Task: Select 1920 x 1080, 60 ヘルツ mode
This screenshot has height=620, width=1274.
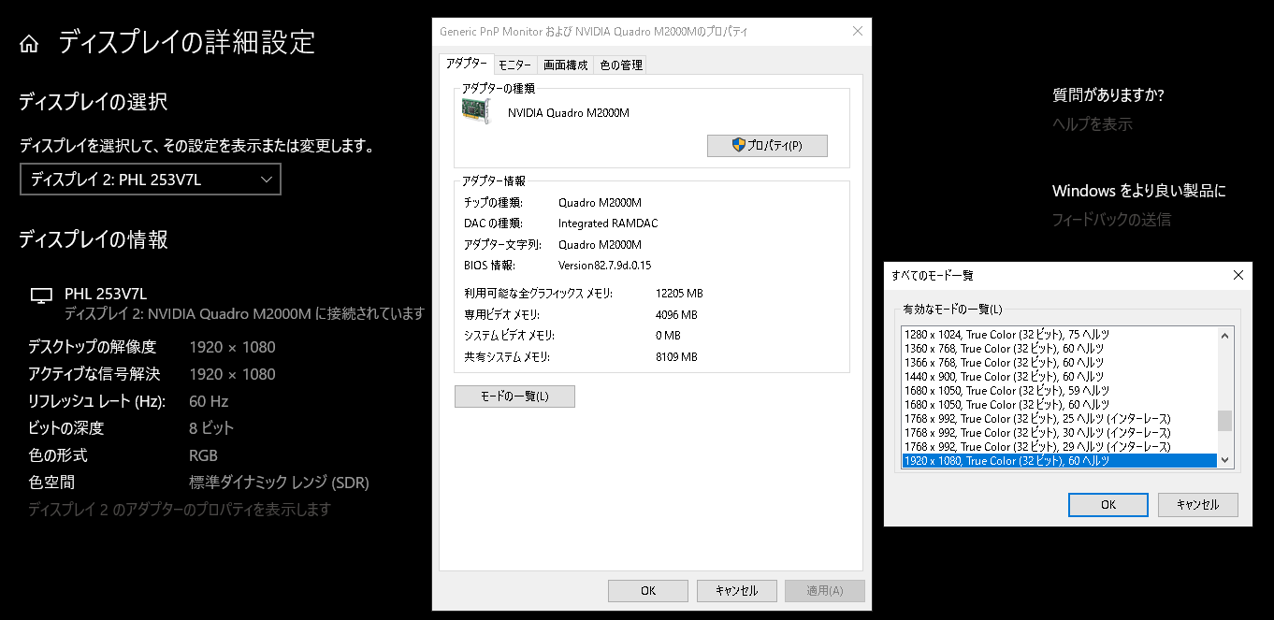Action: coord(1059,460)
